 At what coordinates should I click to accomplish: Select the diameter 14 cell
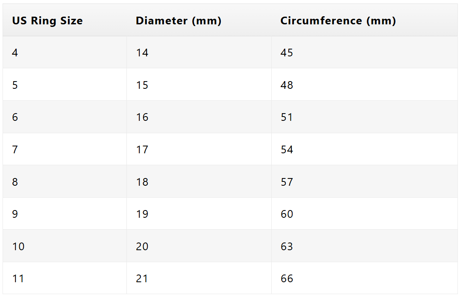pyautogui.click(x=199, y=53)
